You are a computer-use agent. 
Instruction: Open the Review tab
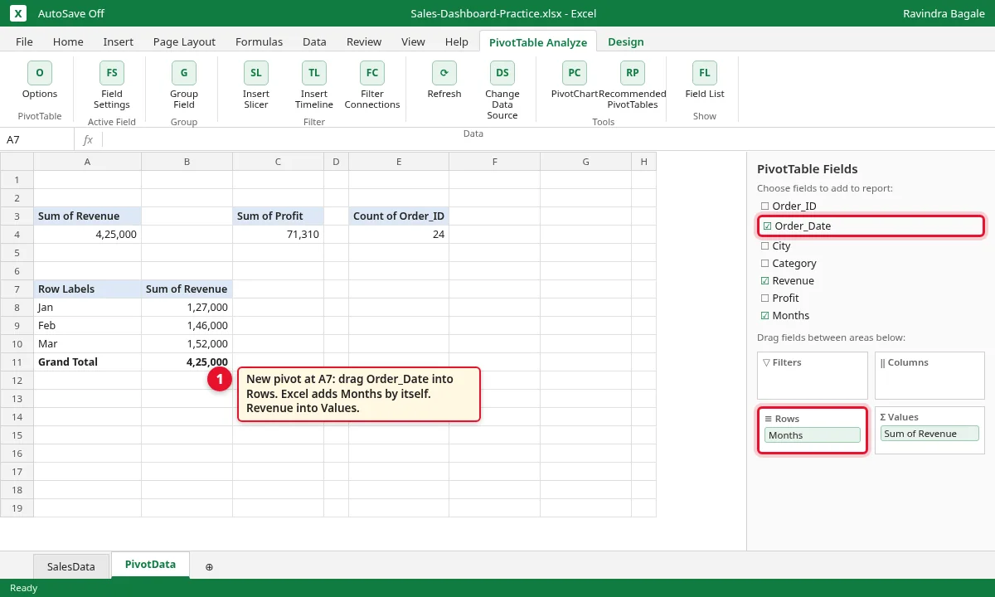364,41
